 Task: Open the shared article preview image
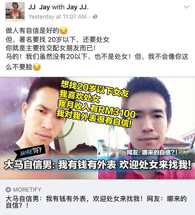point(97,128)
